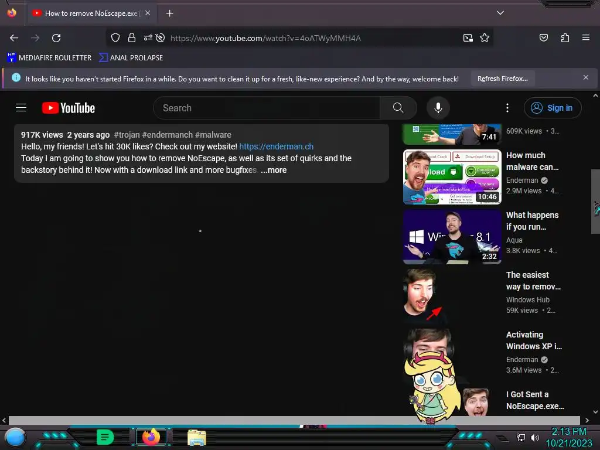Open Firefox extensions puzzle icon

pos(565,37)
